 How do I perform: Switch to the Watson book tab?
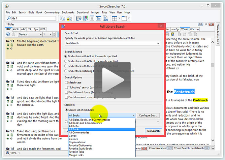(194, 29)
